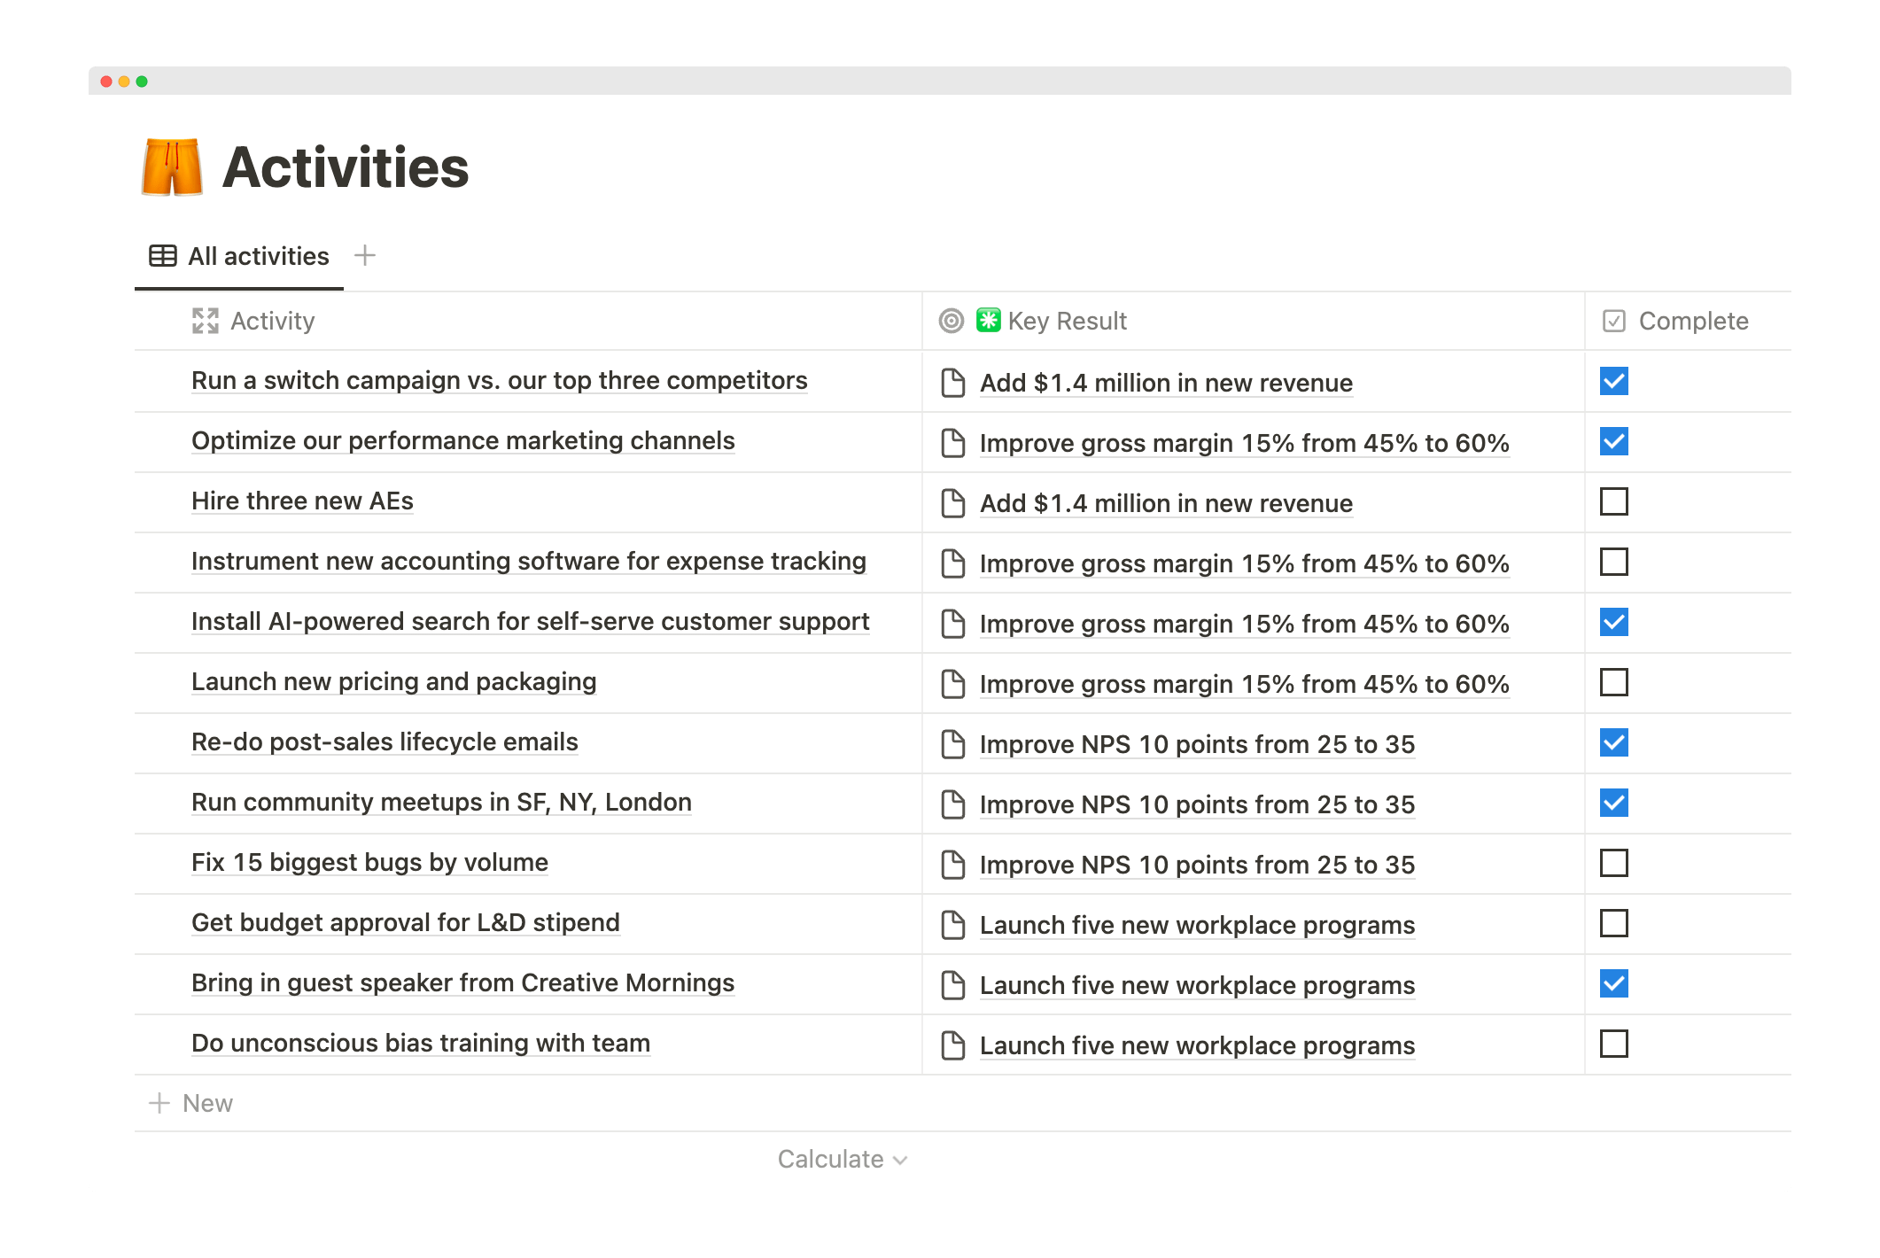Click the Activity column expand-arrows icon
The width and height of the screenshot is (1880, 1258).
tap(206, 321)
